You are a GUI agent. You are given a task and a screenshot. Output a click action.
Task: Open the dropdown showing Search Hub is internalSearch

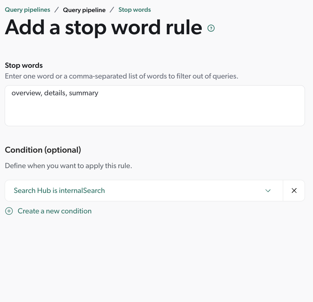144,190
